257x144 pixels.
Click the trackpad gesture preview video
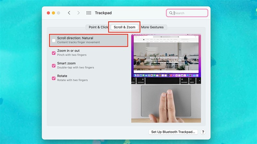tap(166, 78)
